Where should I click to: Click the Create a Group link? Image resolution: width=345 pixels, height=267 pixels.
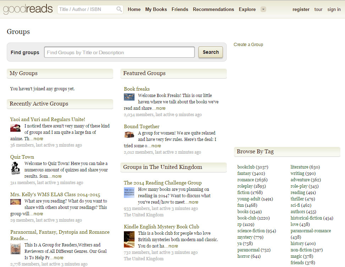click(x=248, y=45)
